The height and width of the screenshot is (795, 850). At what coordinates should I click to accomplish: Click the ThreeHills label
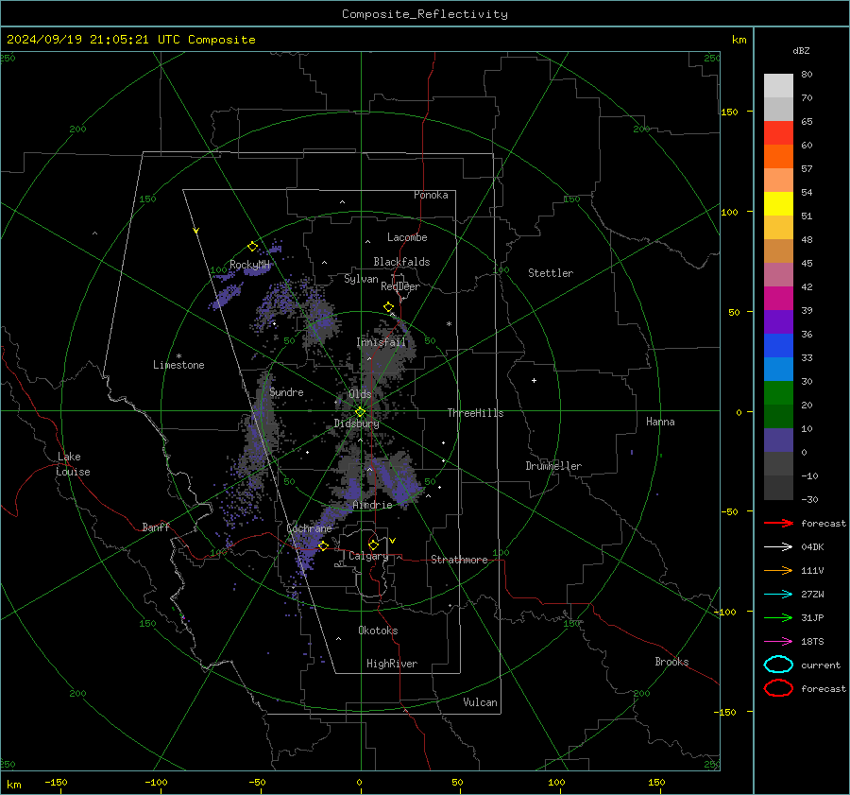coord(475,413)
